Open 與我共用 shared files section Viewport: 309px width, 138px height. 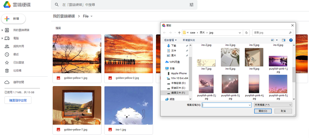click(18, 46)
